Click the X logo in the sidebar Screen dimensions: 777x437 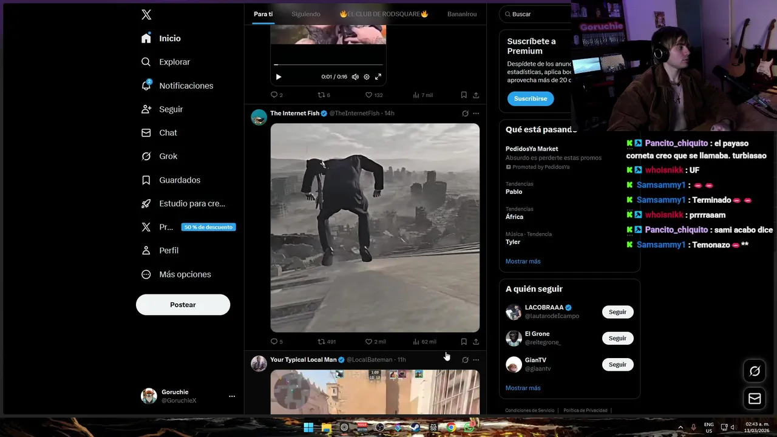coord(146,15)
